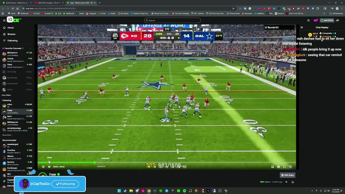Open Syztmz in Recommended list
345x194 pixels.
[x=17, y=163]
